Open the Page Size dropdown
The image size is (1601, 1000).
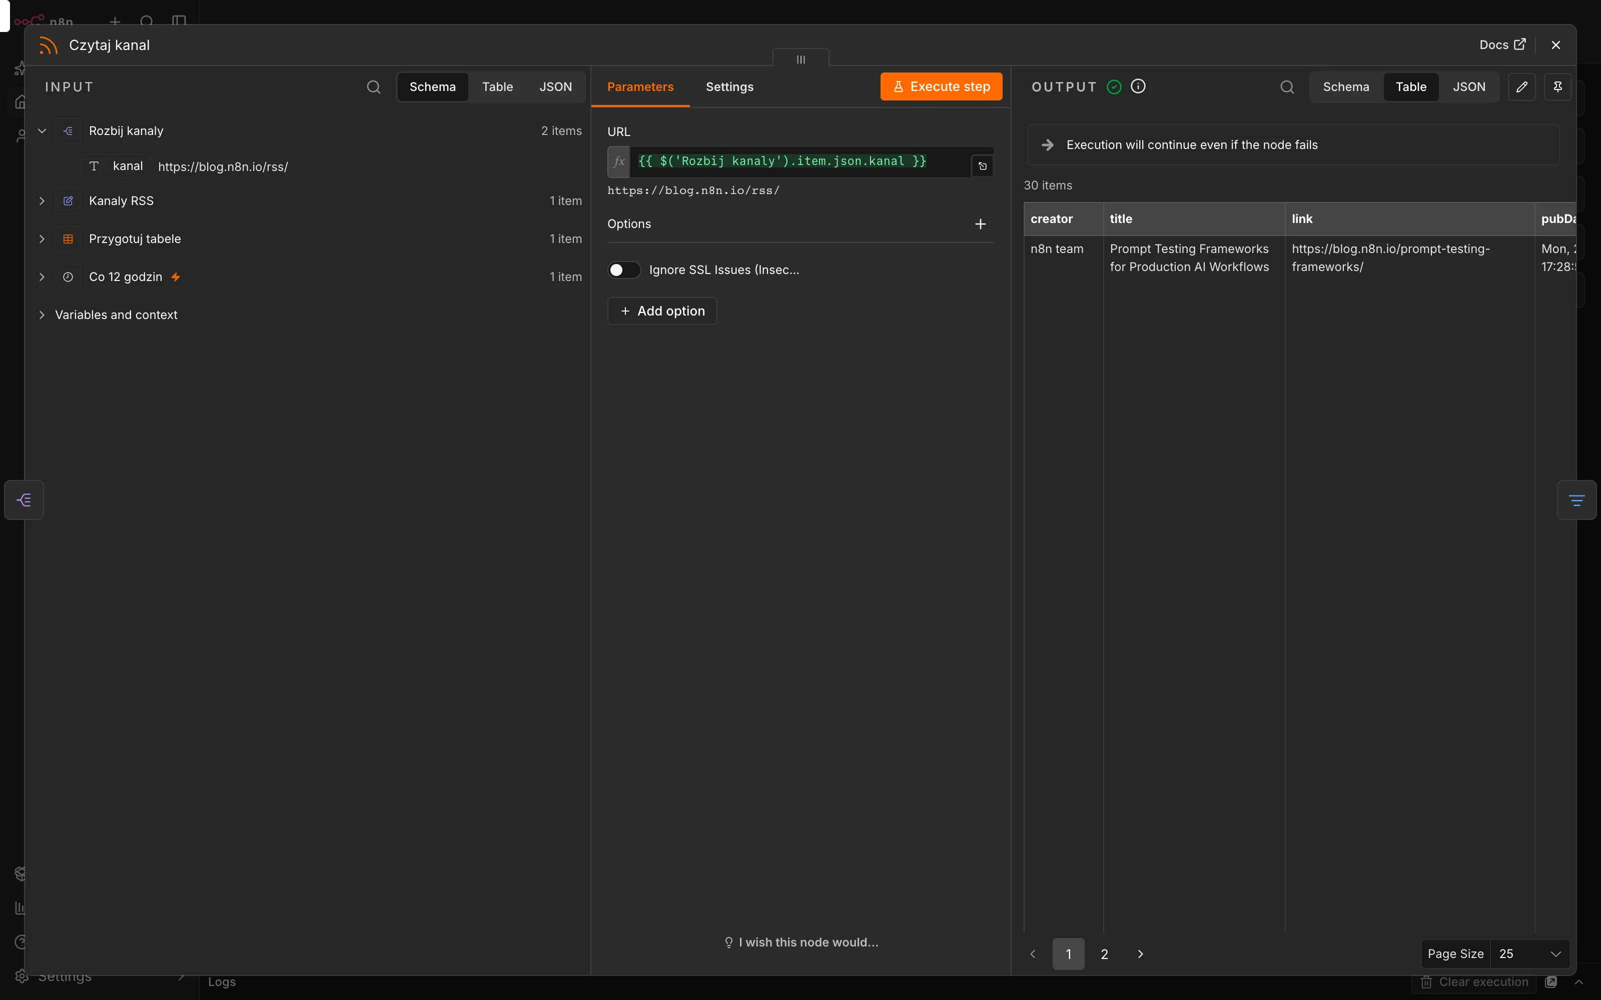tap(1529, 953)
